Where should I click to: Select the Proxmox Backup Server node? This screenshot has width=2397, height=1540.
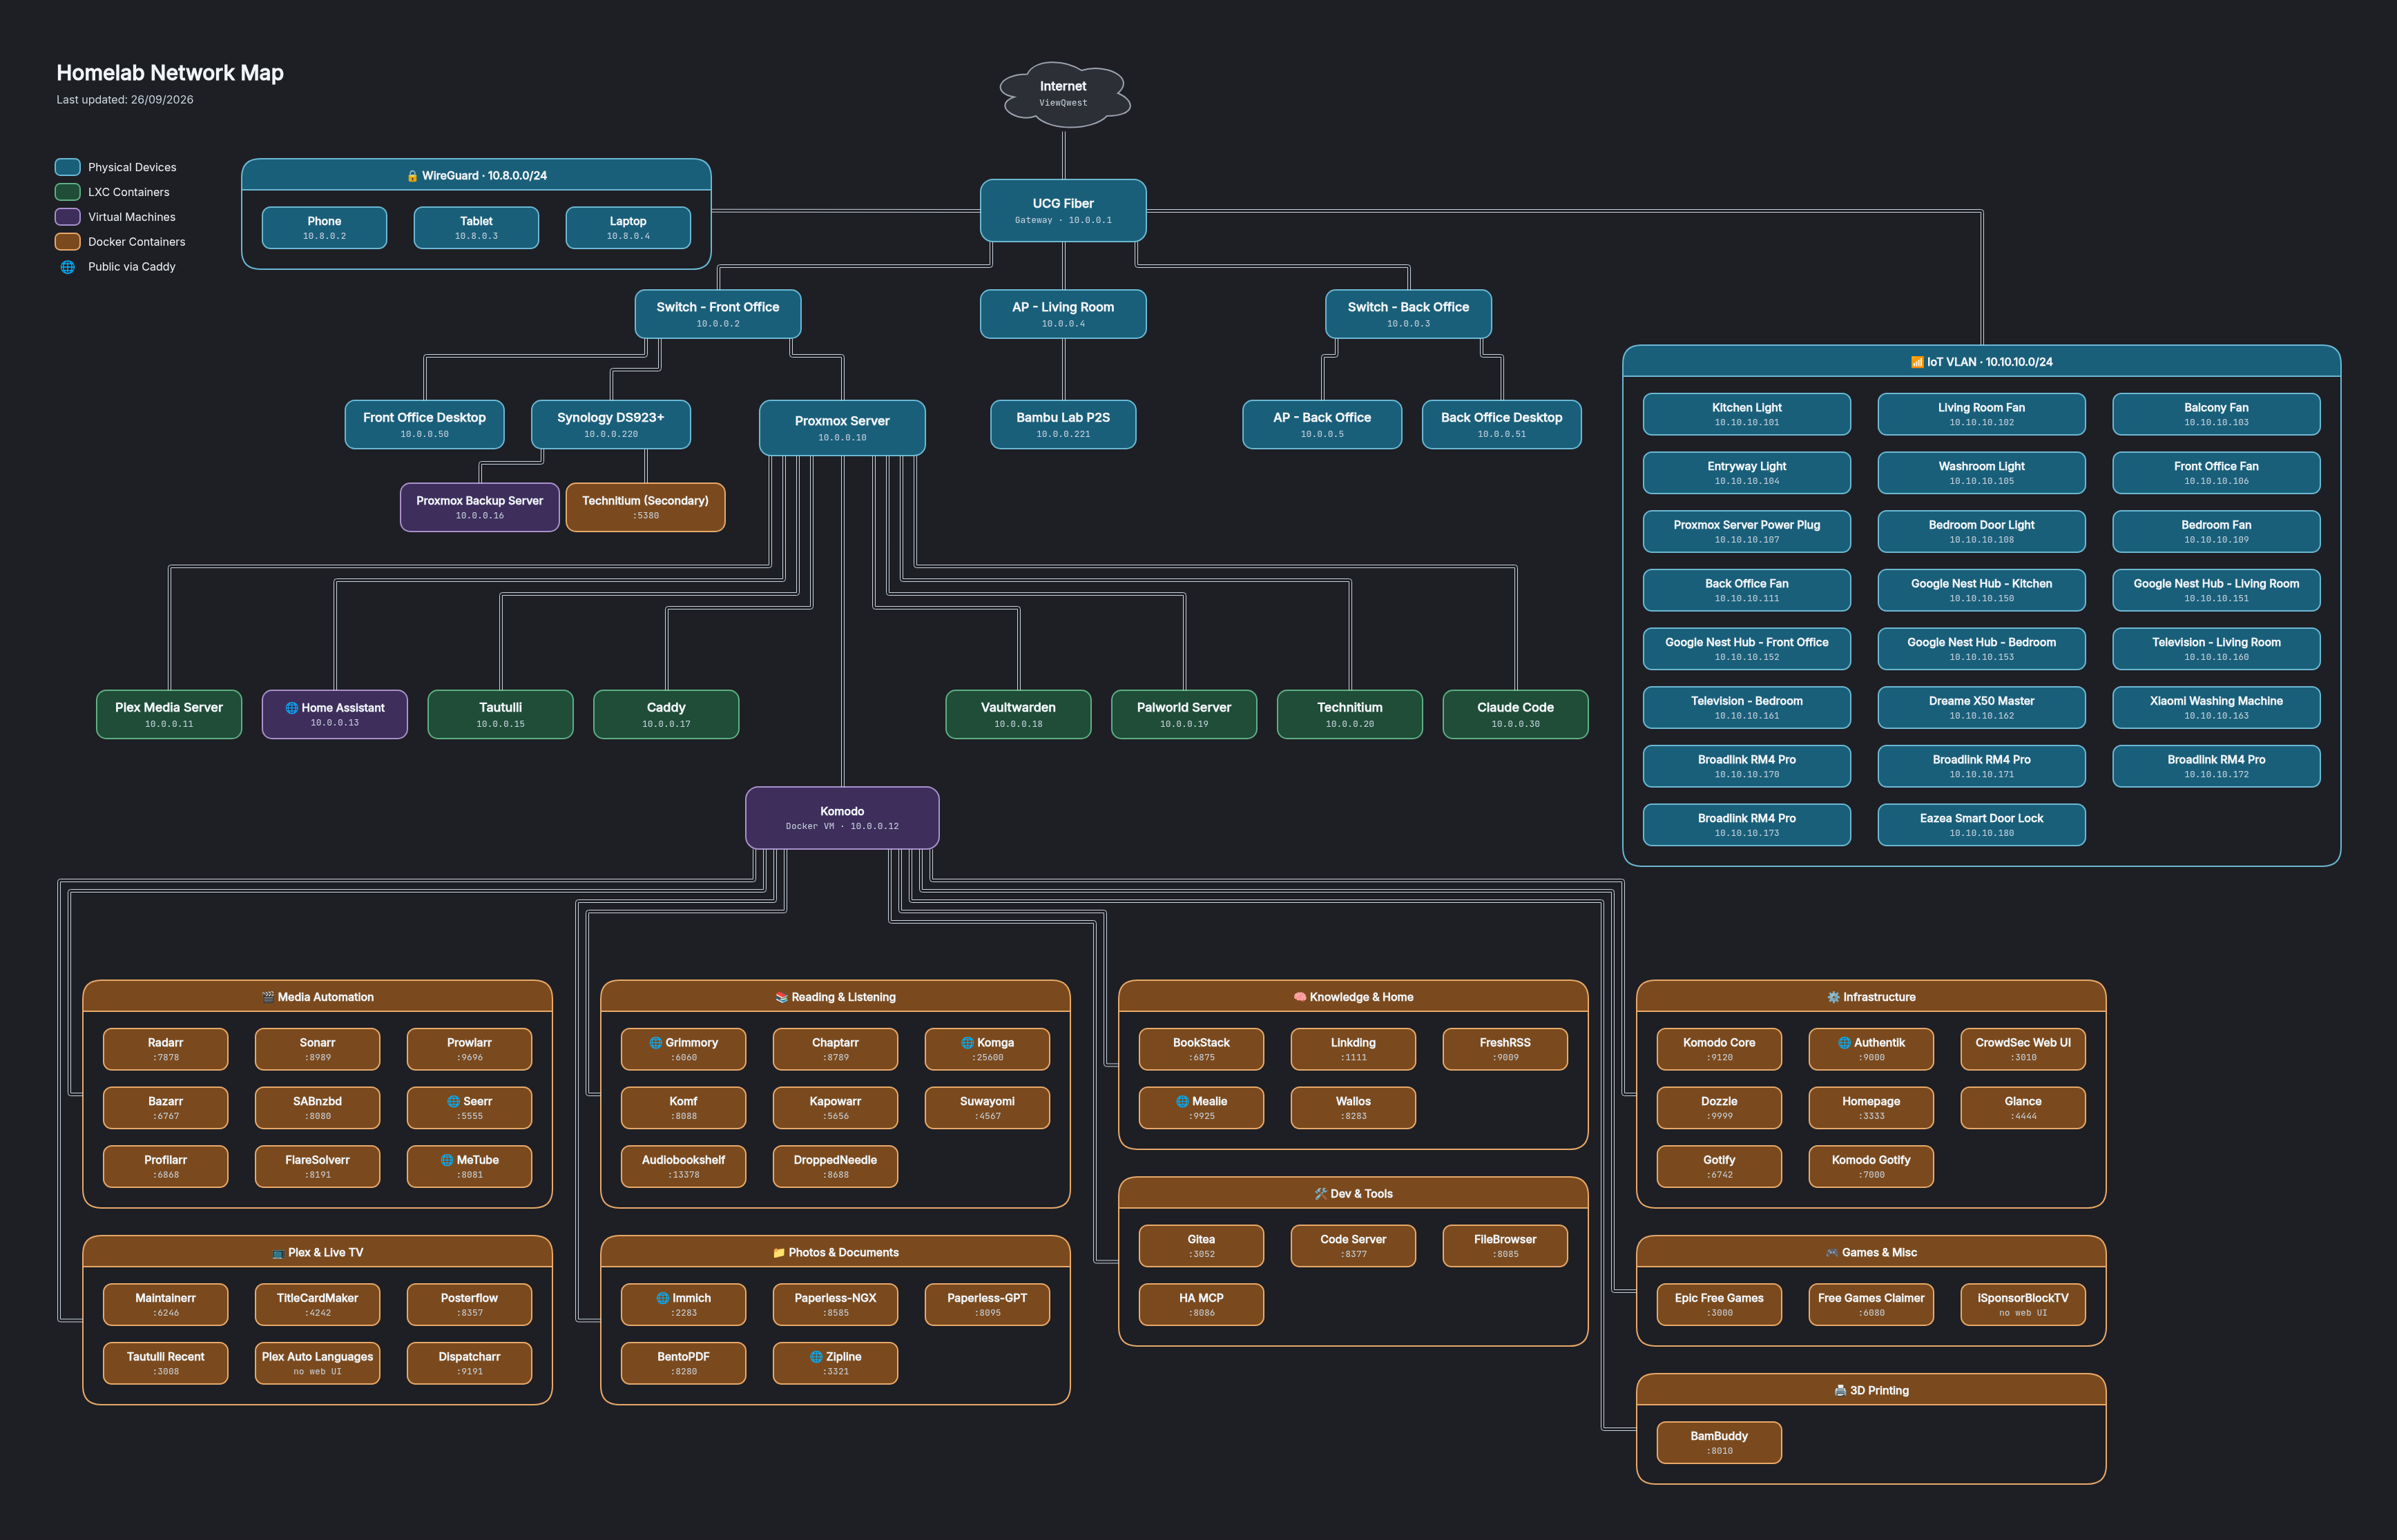tap(480, 508)
